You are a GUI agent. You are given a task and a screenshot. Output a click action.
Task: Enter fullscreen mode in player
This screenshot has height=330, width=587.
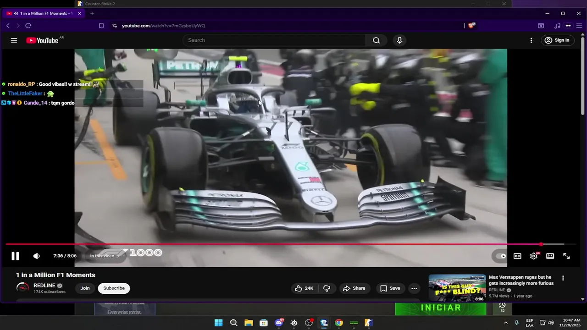[566, 256]
